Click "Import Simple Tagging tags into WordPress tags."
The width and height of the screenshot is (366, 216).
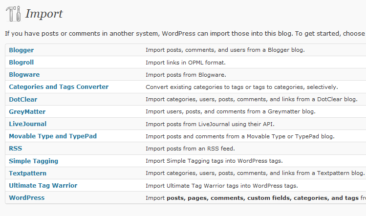click(x=214, y=161)
